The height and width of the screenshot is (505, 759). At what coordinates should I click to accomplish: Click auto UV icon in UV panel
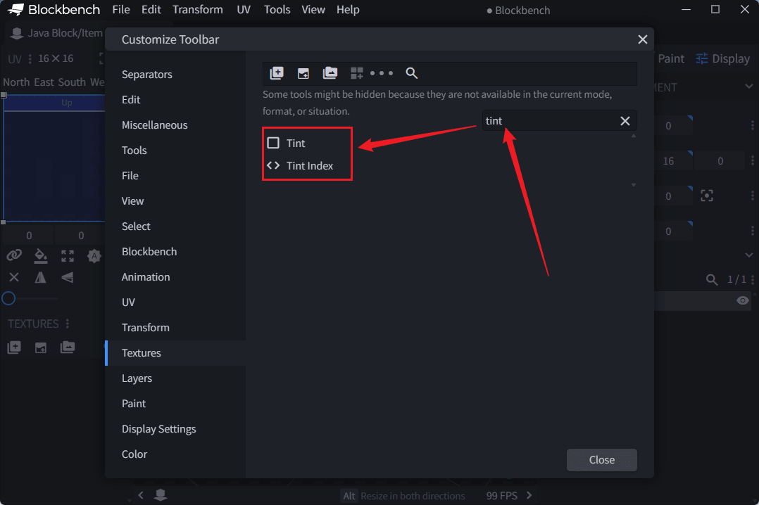coord(94,255)
